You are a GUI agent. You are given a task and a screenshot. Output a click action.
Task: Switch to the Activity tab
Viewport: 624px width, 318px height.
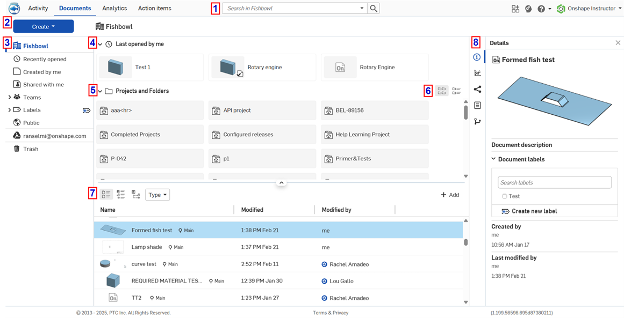point(38,8)
